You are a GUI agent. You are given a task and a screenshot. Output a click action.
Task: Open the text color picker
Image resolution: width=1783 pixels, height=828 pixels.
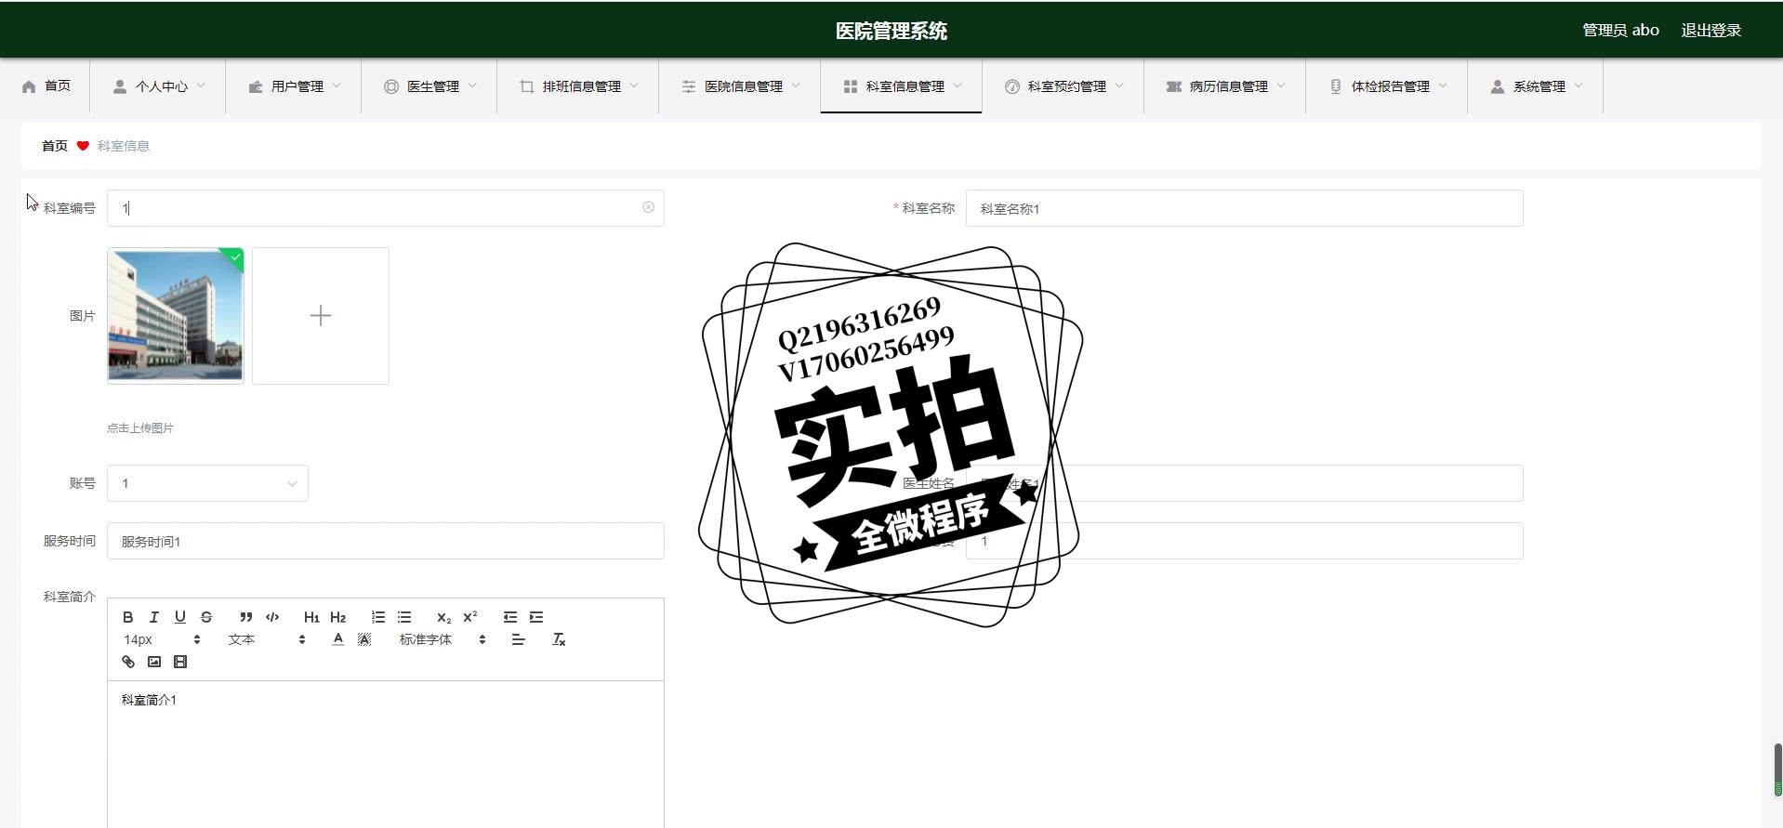[338, 639]
